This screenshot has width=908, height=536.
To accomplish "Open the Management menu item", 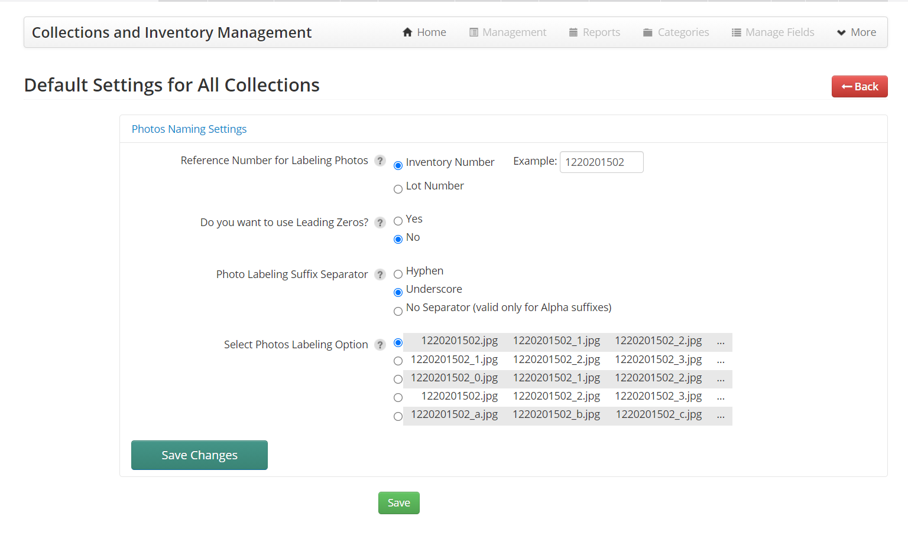I will pyautogui.click(x=508, y=32).
